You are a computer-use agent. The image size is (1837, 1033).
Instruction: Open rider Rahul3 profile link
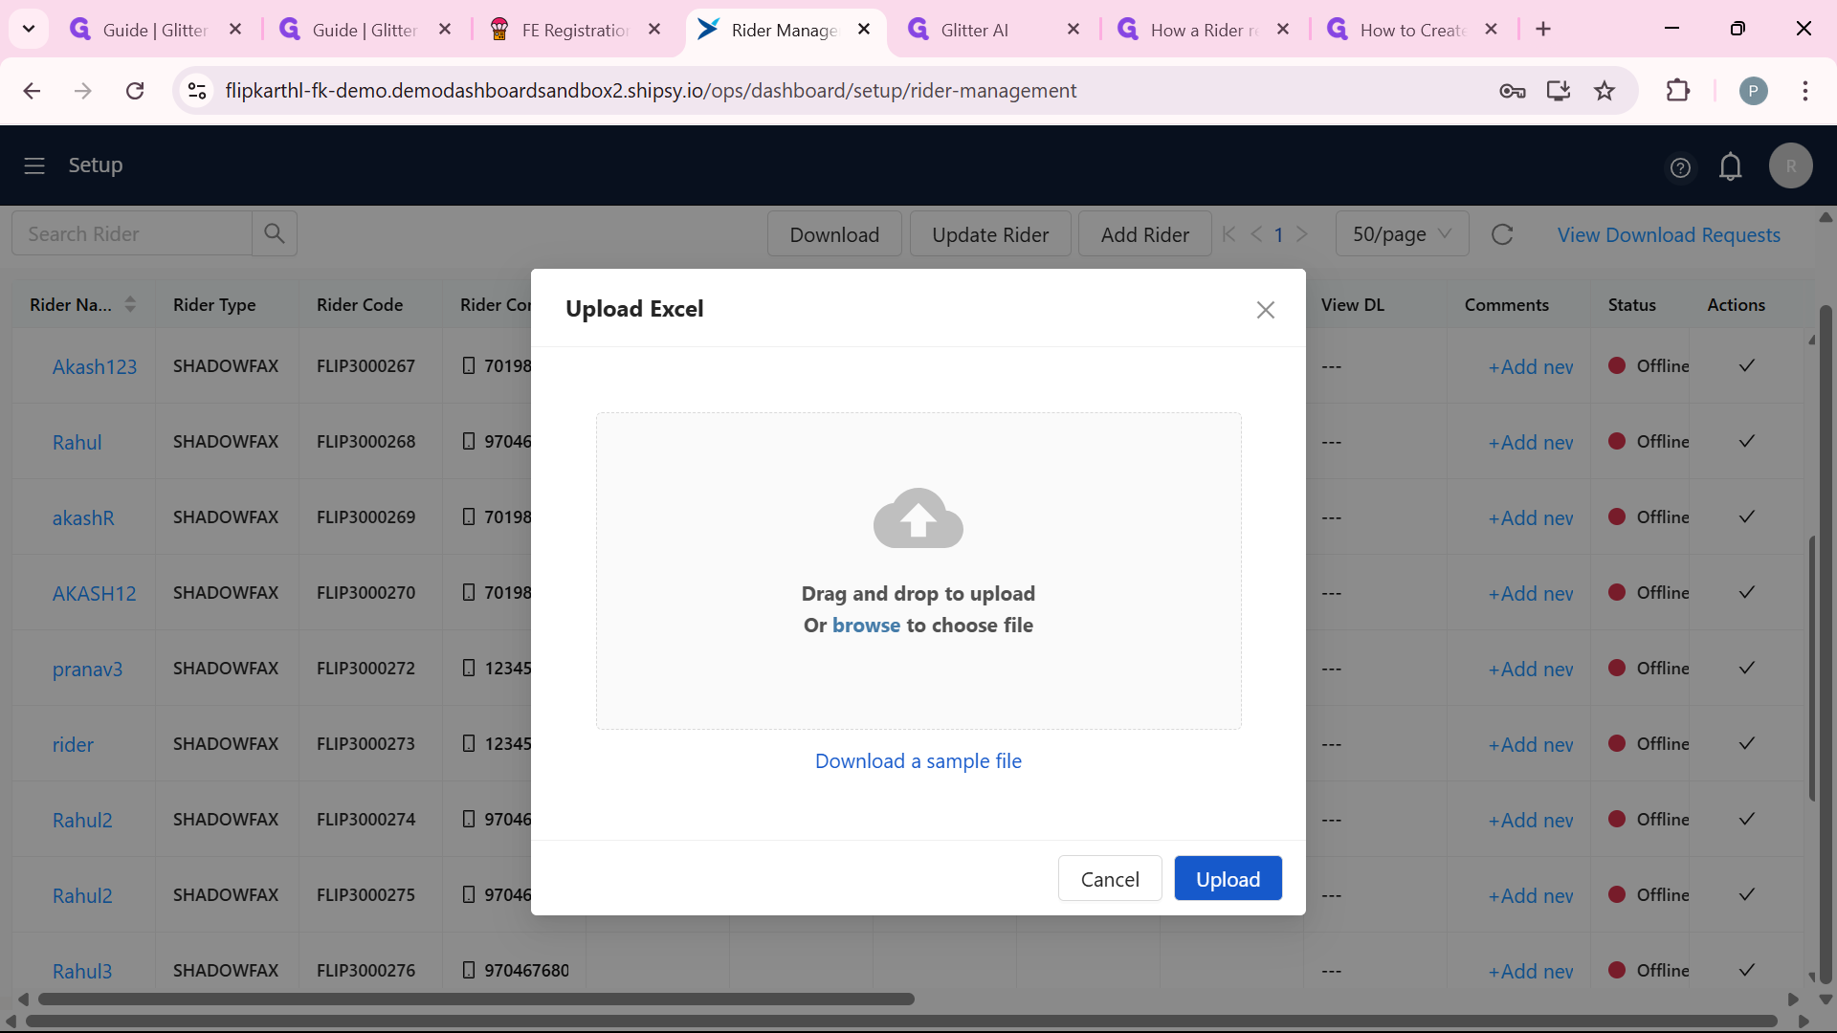pyautogui.click(x=82, y=972)
